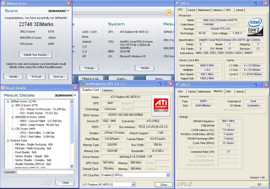Open the ATI Radeon HD 4870 X2 card selector
This screenshot has width=270, height=189.
tap(133, 185)
